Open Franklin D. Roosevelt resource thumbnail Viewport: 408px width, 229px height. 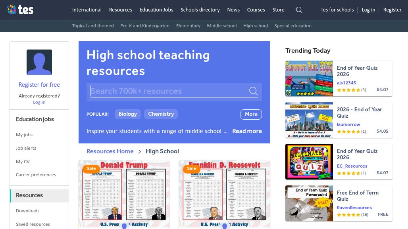pos(224,195)
